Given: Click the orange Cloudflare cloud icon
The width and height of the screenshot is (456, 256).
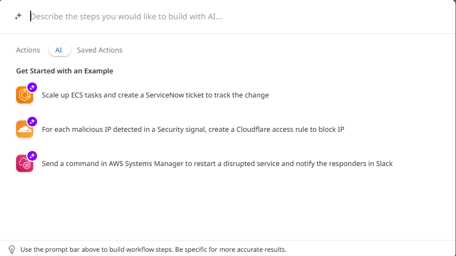Looking at the screenshot, I should pyautogui.click(x=24, y=129).
